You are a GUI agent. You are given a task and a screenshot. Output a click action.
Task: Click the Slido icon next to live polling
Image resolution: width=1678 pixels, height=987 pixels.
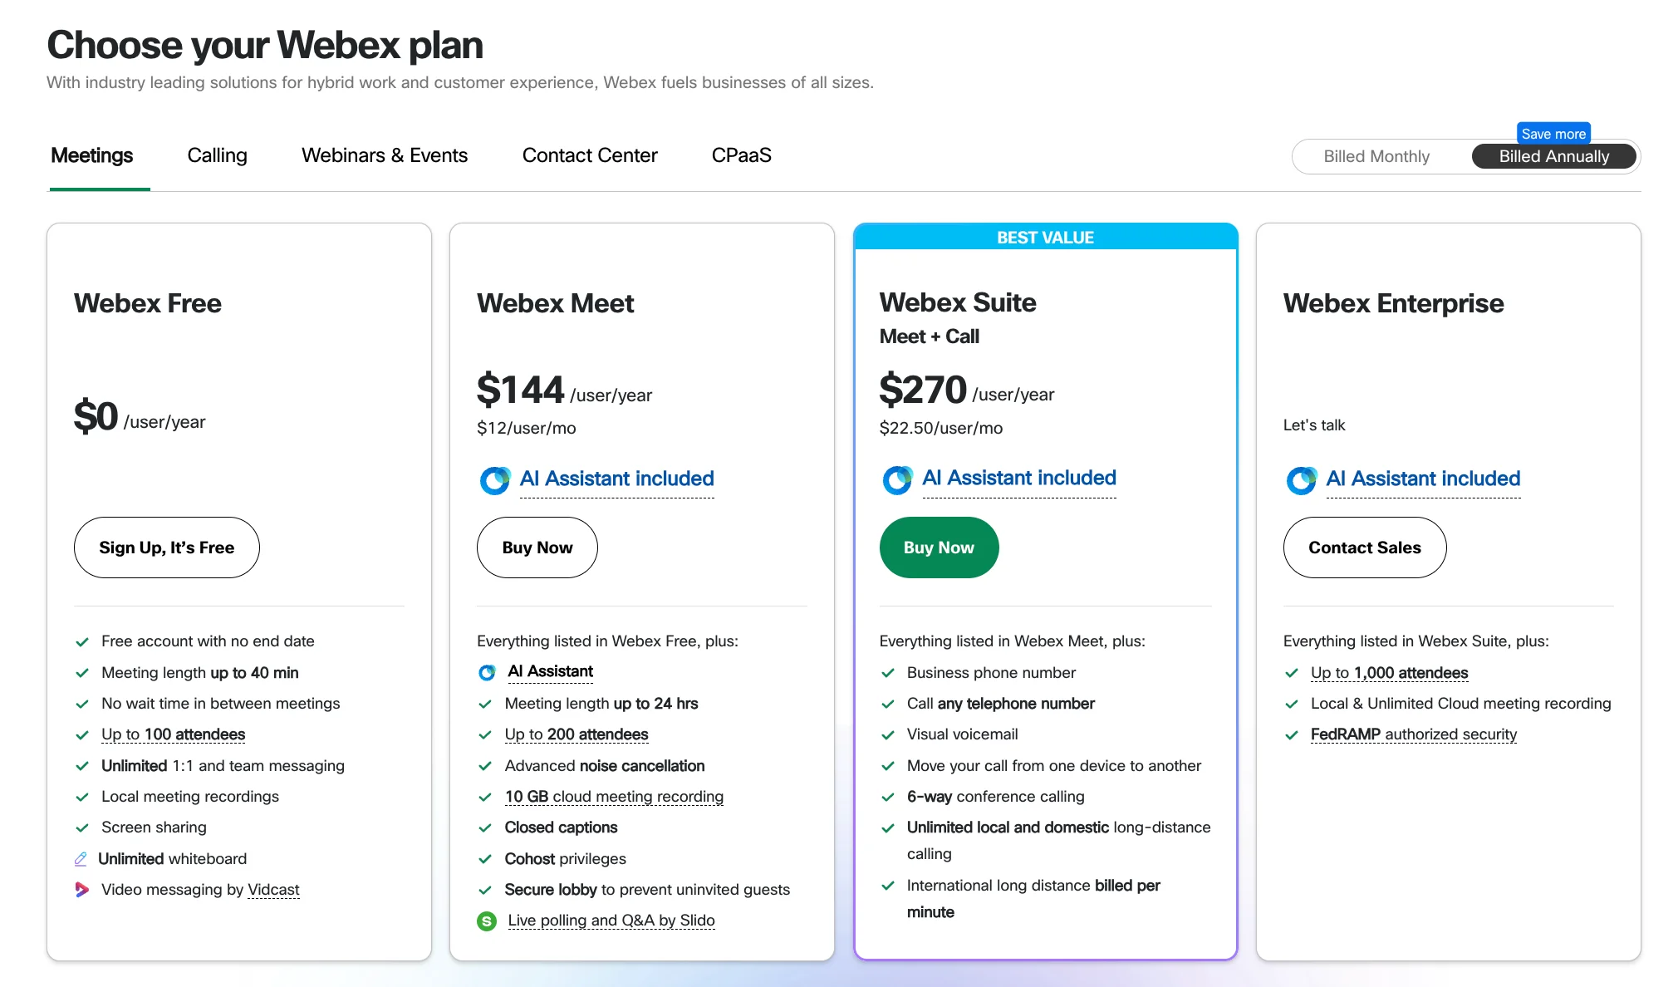point(487,921)
